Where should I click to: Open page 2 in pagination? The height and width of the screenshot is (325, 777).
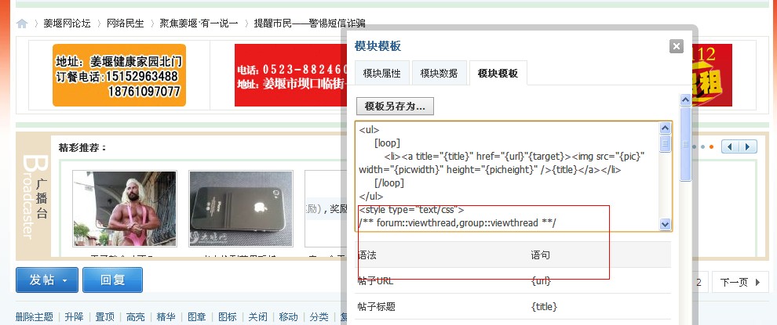699,283
